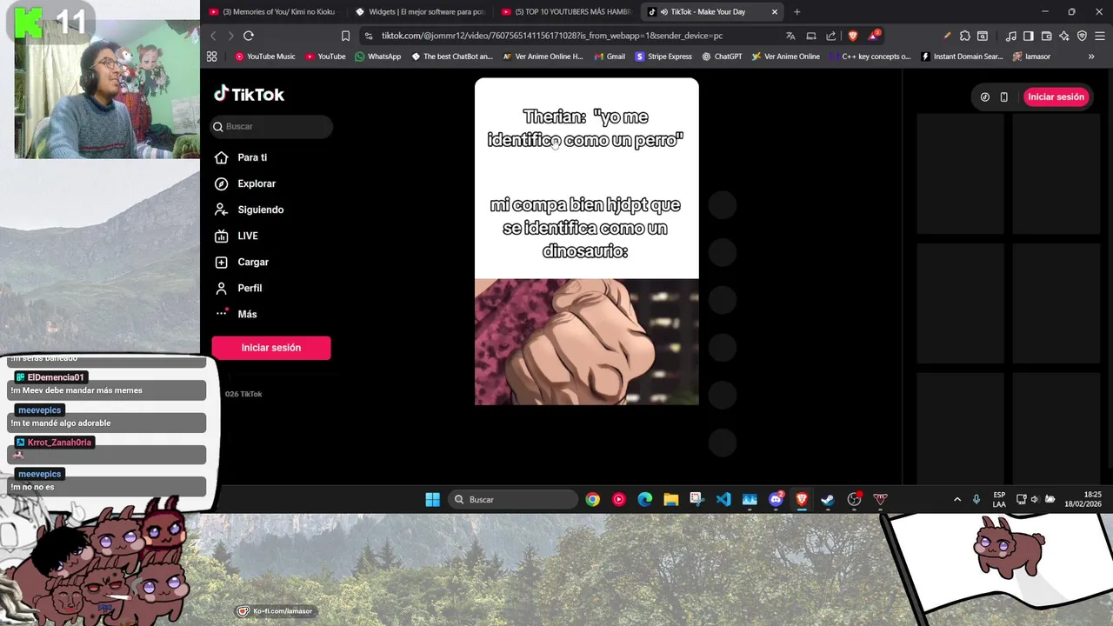This screenshot has width=1113, height=626.
Task: Click the TikTok logo
Action: pos(249,94)
